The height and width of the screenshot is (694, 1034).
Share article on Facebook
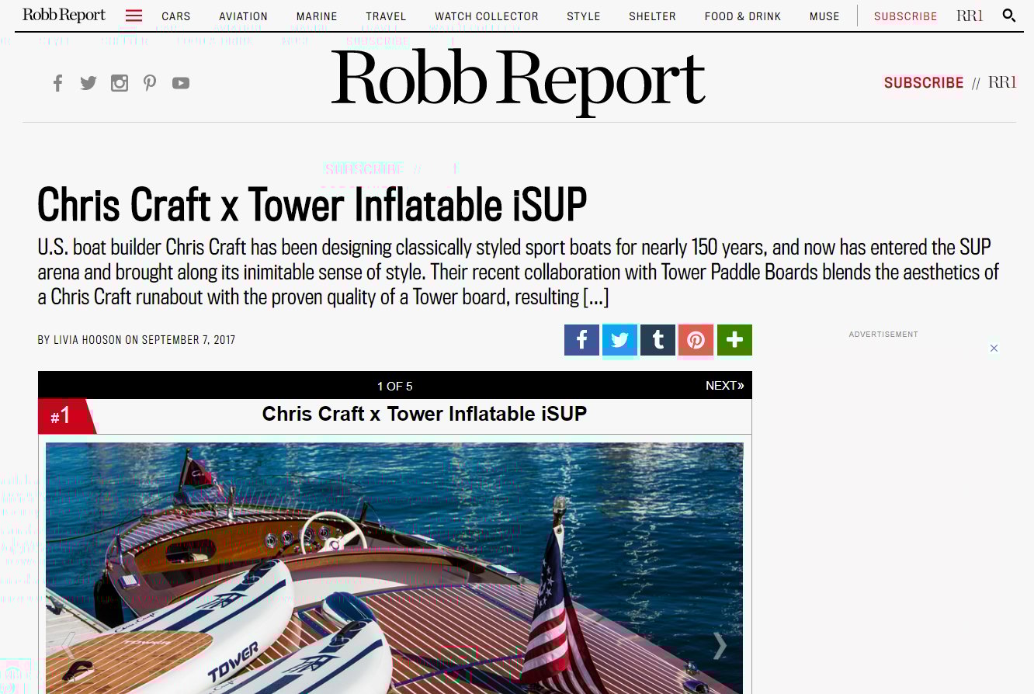tap(581, 340)
